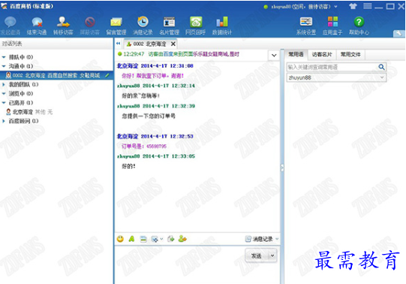
Task: Click the message 你好!帮我查下订单,谢谢!
Action: [x=153, y=76]
